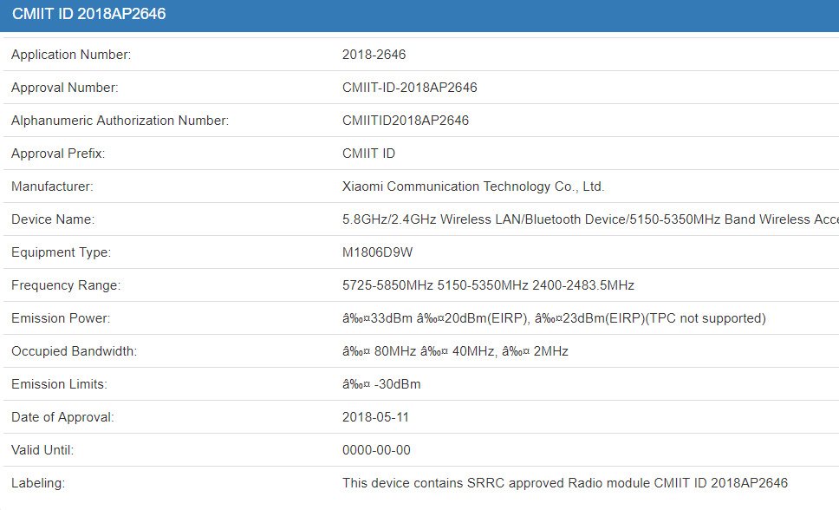Click the SRRC approved Radio module labeling text
839x510 pixels.
[x=564, y=483]
